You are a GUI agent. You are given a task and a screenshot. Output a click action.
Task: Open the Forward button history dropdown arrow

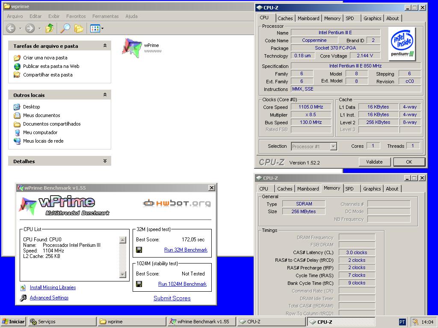(39, 29)
